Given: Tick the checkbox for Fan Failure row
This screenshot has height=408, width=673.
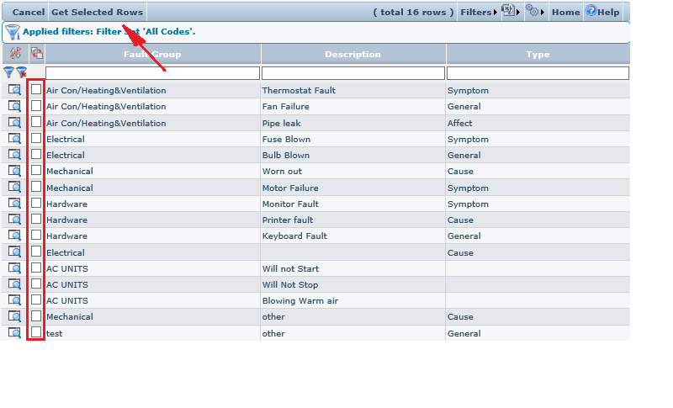Looking at the screenshot, I should point(36,106).
